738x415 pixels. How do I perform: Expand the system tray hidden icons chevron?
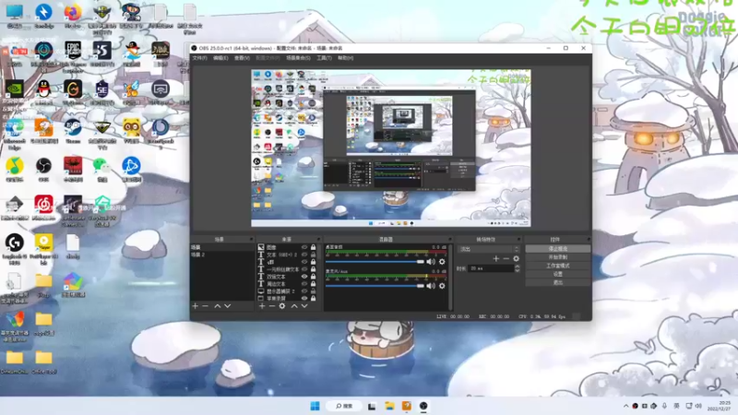[625, 406]
